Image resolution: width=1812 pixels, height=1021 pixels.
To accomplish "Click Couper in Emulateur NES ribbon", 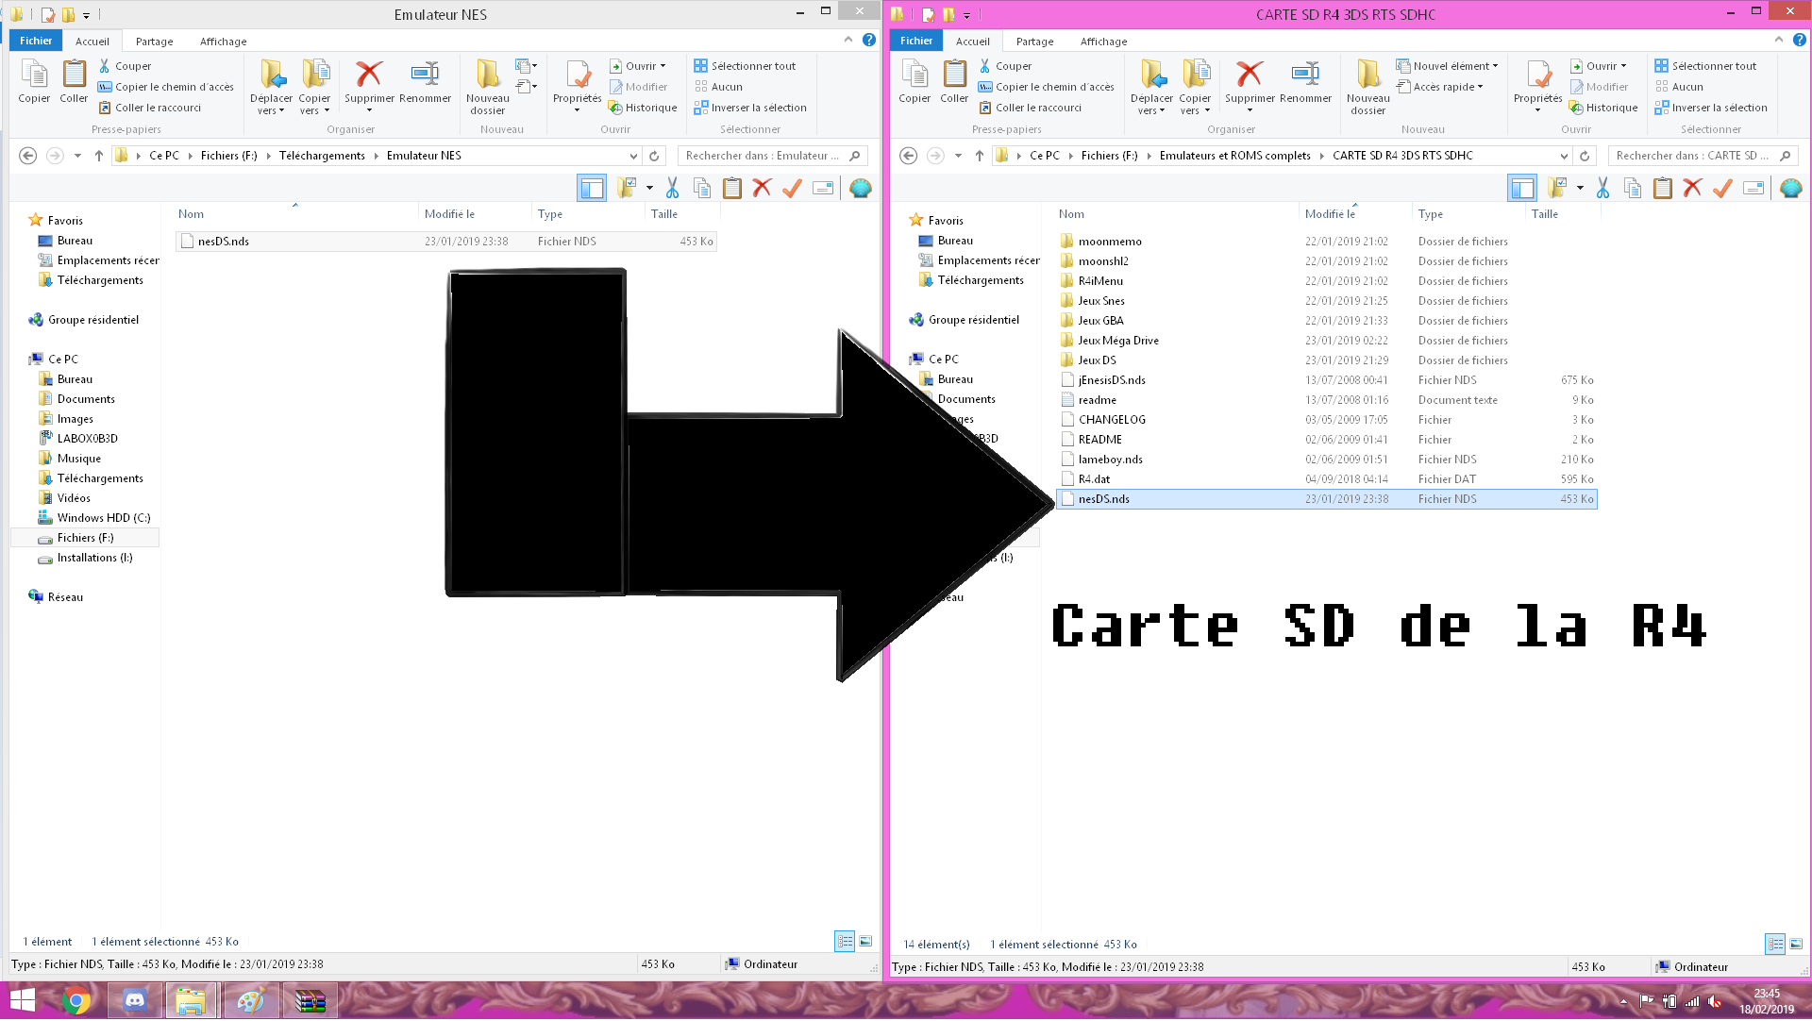I will (126, 66).
